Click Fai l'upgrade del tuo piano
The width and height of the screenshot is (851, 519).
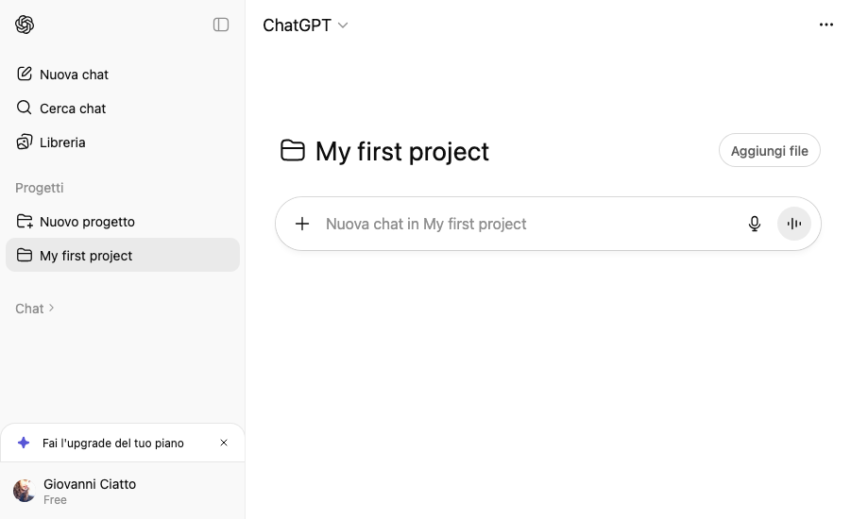click(x=113, y=443)
